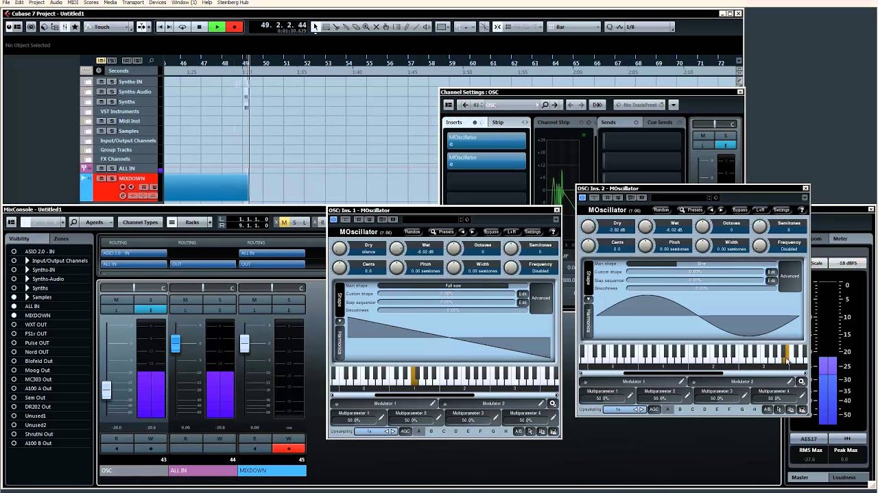Edit Custom shape in Ins. 2 MOscillator

pyautogui.click(x=772, y=273)
